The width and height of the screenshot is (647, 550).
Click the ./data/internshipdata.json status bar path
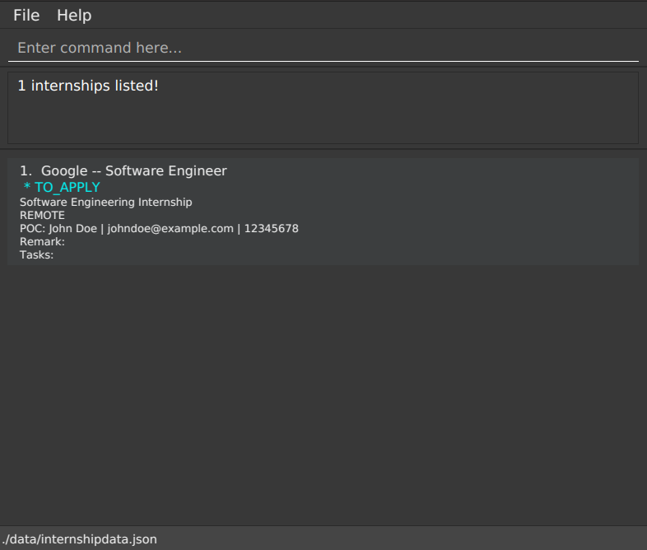pos(79,539)
